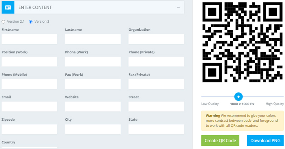Image resolution: width=285 pixels, height=149 pixels.
Task: Click the State input field
Action: click(x=156, y=129)
